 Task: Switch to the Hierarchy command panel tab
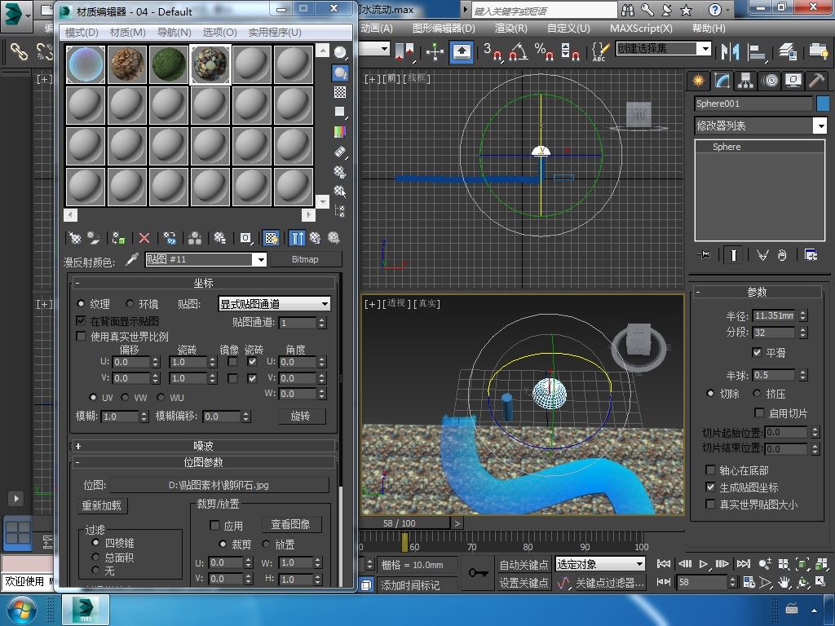[x=745, y=81]
